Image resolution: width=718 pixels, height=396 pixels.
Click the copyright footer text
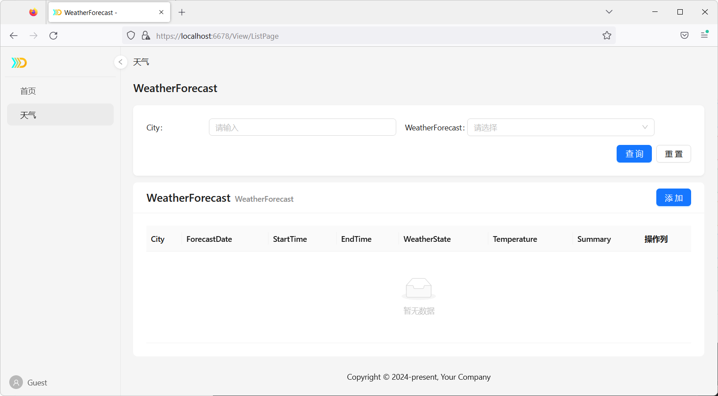tap(419, 377)
